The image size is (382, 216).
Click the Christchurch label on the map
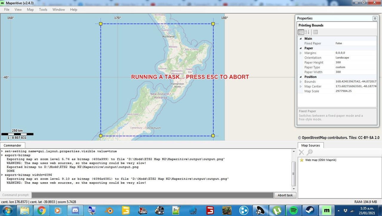[154, 128]
